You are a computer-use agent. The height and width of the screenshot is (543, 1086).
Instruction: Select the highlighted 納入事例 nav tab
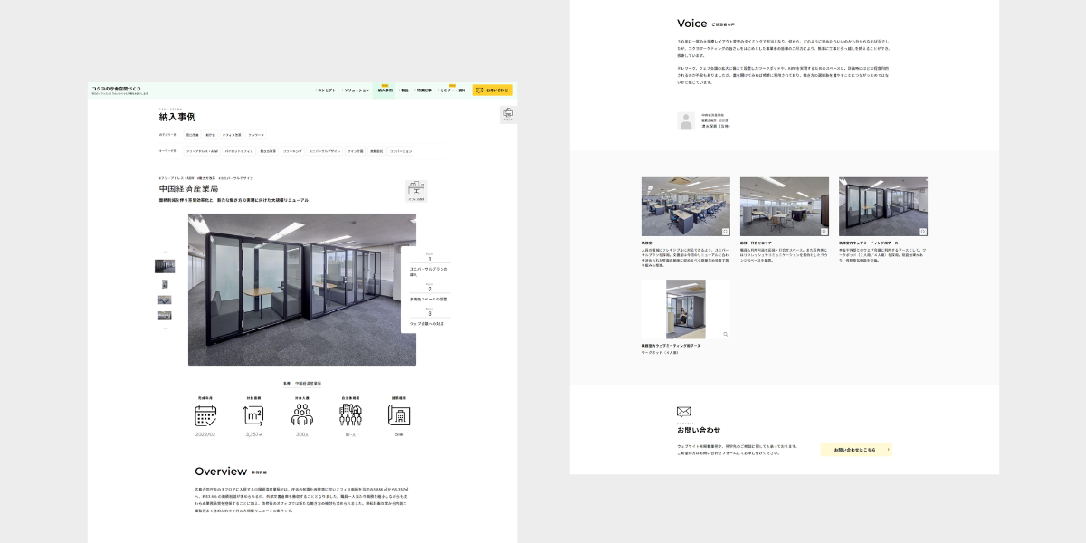385,90
